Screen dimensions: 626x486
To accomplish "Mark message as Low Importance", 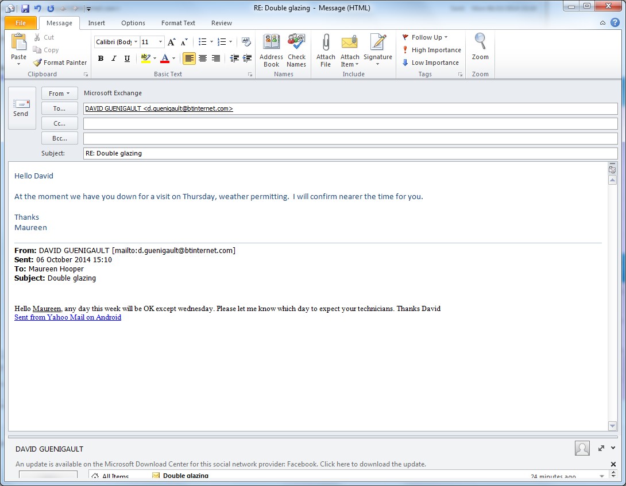I will coord(430,63).
